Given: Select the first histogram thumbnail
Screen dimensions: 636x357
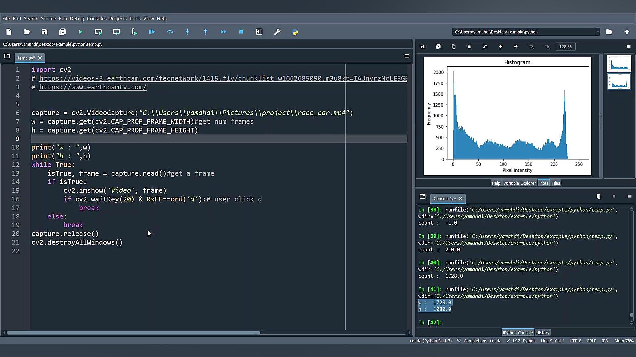Looking at the screenshot, I should [x=619, y=63].
